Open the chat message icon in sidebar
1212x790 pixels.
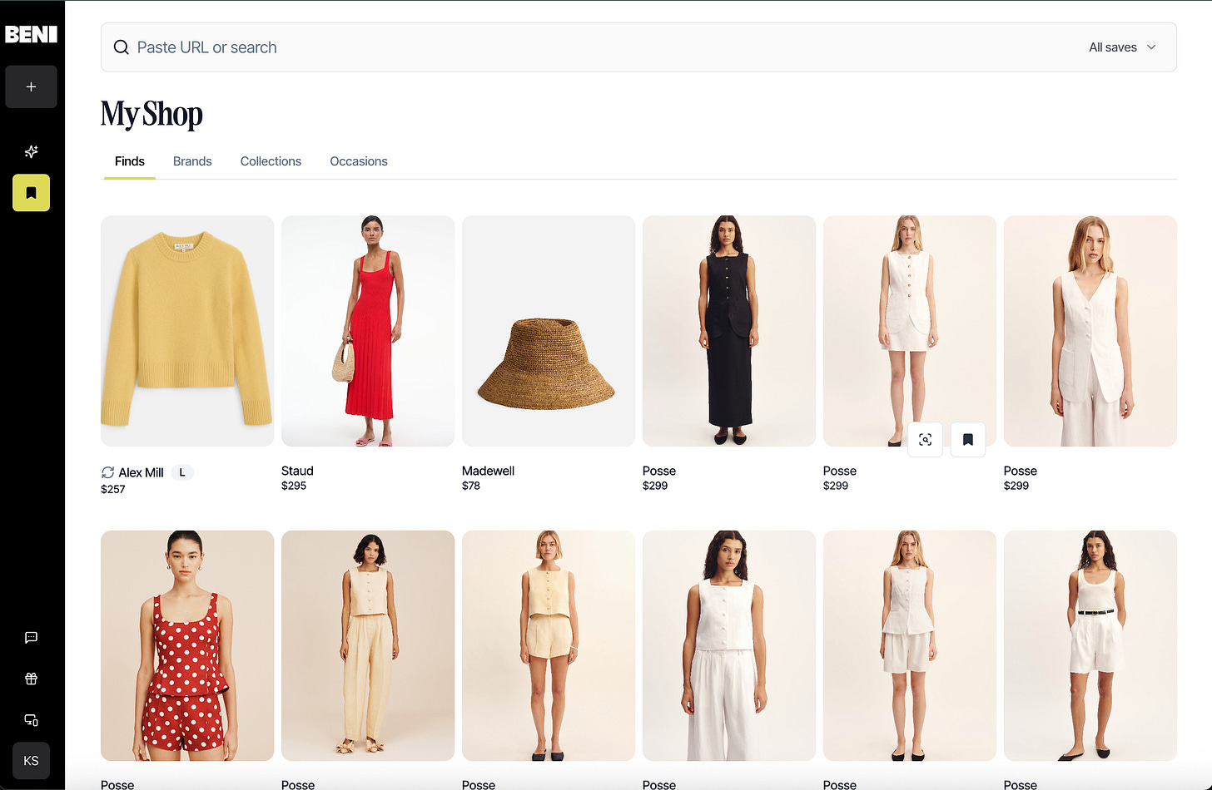[x=31, y=638]
